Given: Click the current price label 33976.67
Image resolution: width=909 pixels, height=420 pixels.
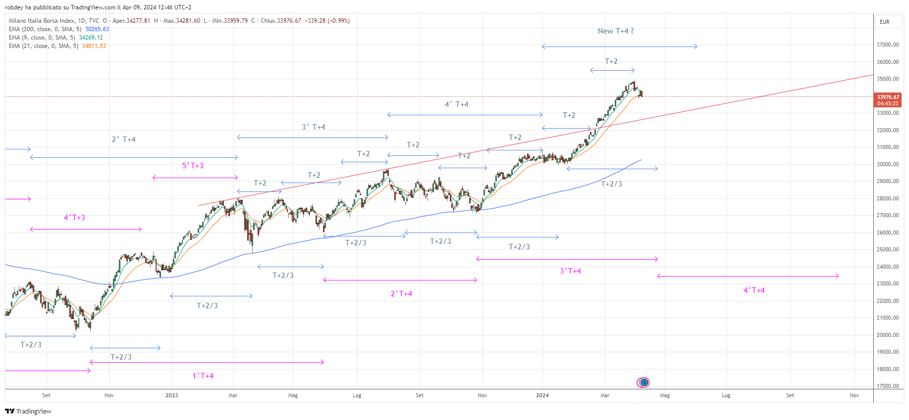Looking at the screenshot, I should point(888,100).
